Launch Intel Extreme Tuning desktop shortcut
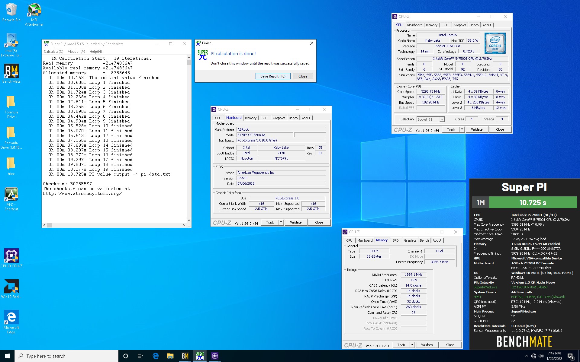The image size is (580, 362). point(11,45)
